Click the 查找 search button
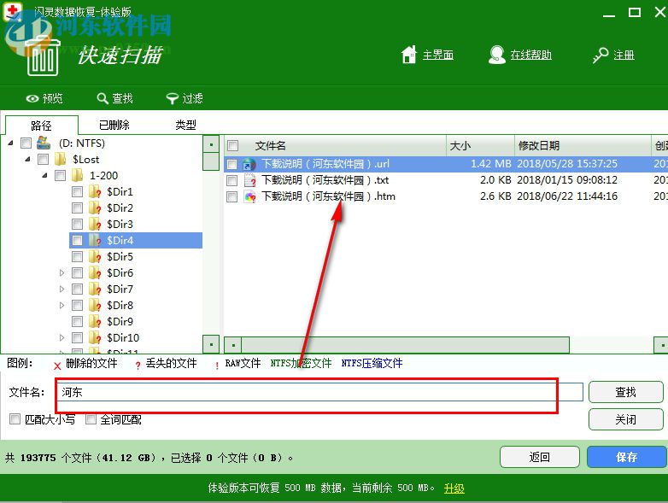668x503 pixels. point(626,392)
